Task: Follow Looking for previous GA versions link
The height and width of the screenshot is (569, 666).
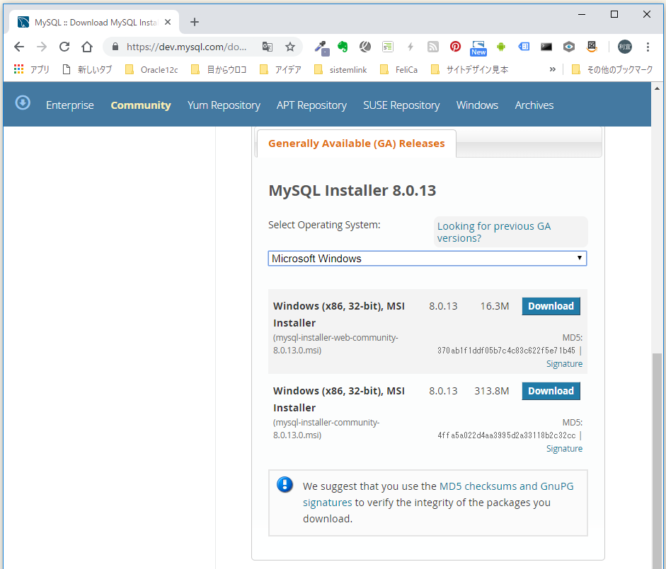Action: tap(493, 232)
